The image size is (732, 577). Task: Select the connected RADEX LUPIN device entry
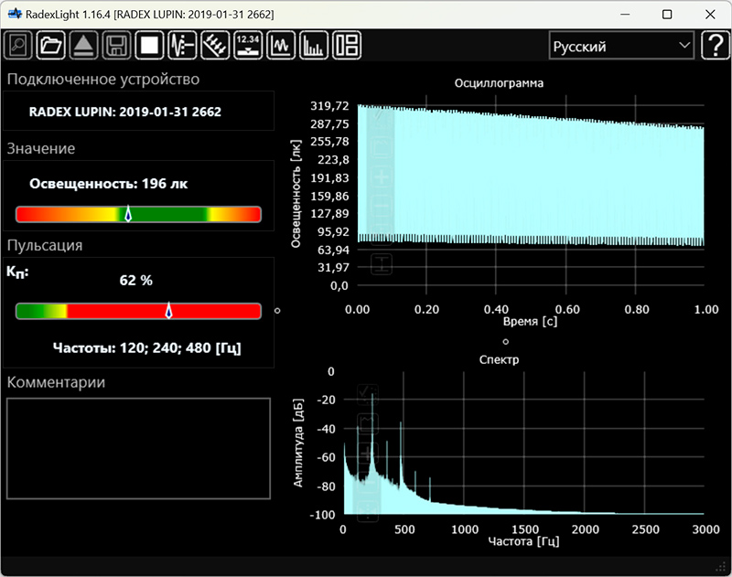tap(125, 112)
